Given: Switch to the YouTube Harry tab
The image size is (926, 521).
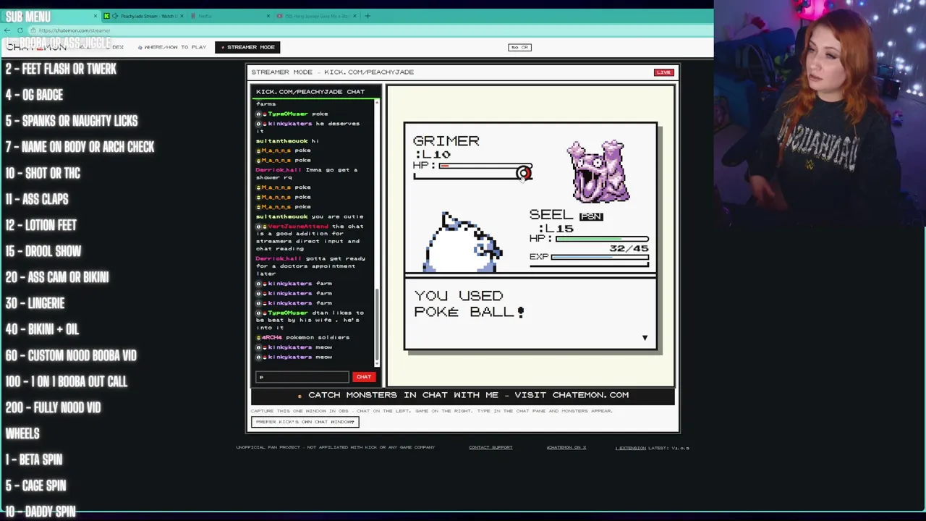Looking at the screenshot, I should 317,16.
